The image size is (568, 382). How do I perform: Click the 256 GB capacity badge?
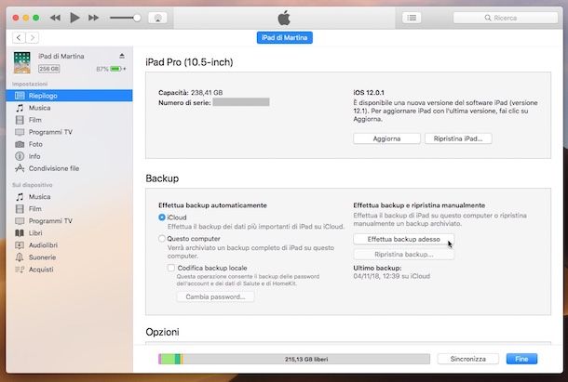click(x=49, y=69)
